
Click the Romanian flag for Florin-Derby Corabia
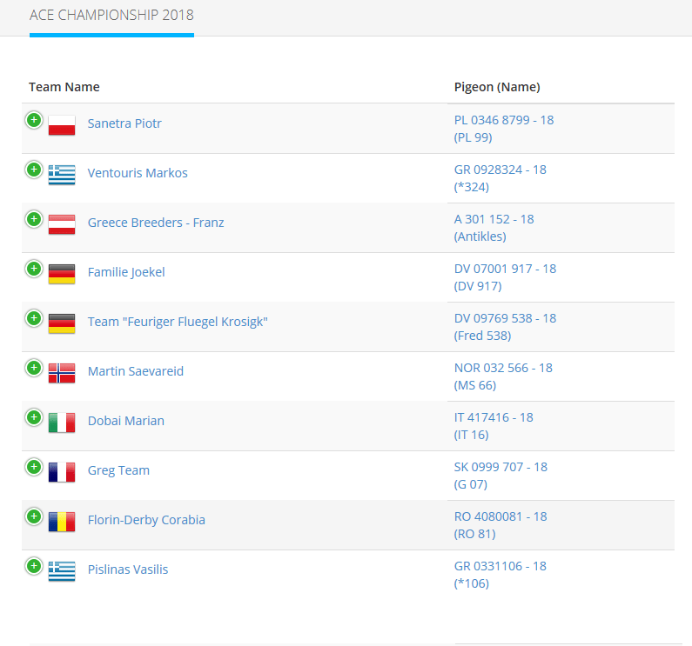tap(62, 522)
